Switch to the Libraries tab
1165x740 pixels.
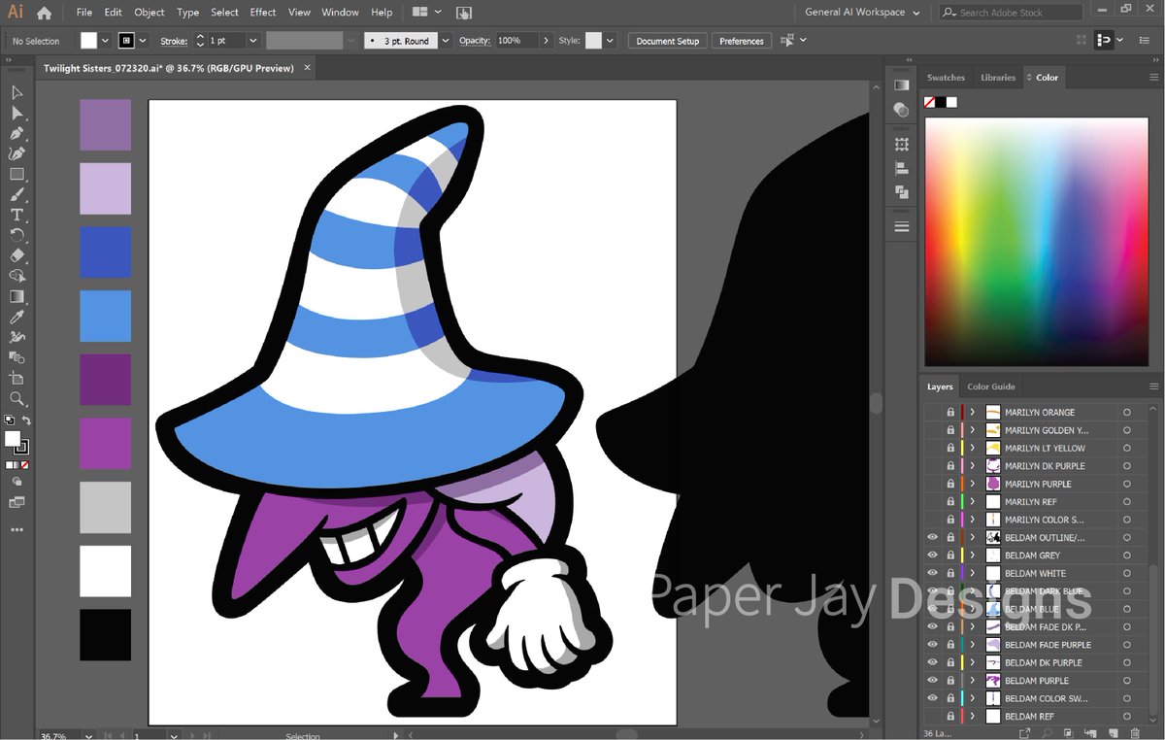coord(998,78)
